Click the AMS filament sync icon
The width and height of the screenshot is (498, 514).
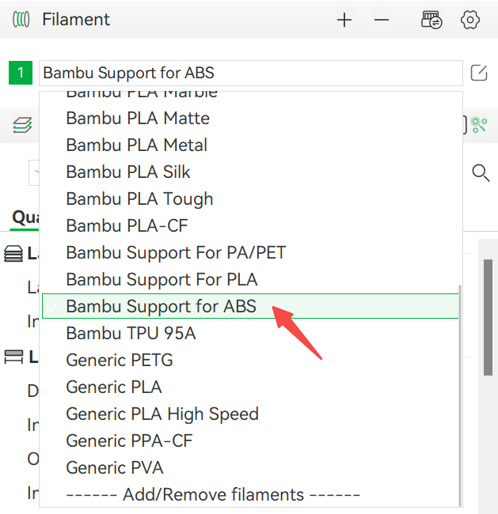click(431, 20)
